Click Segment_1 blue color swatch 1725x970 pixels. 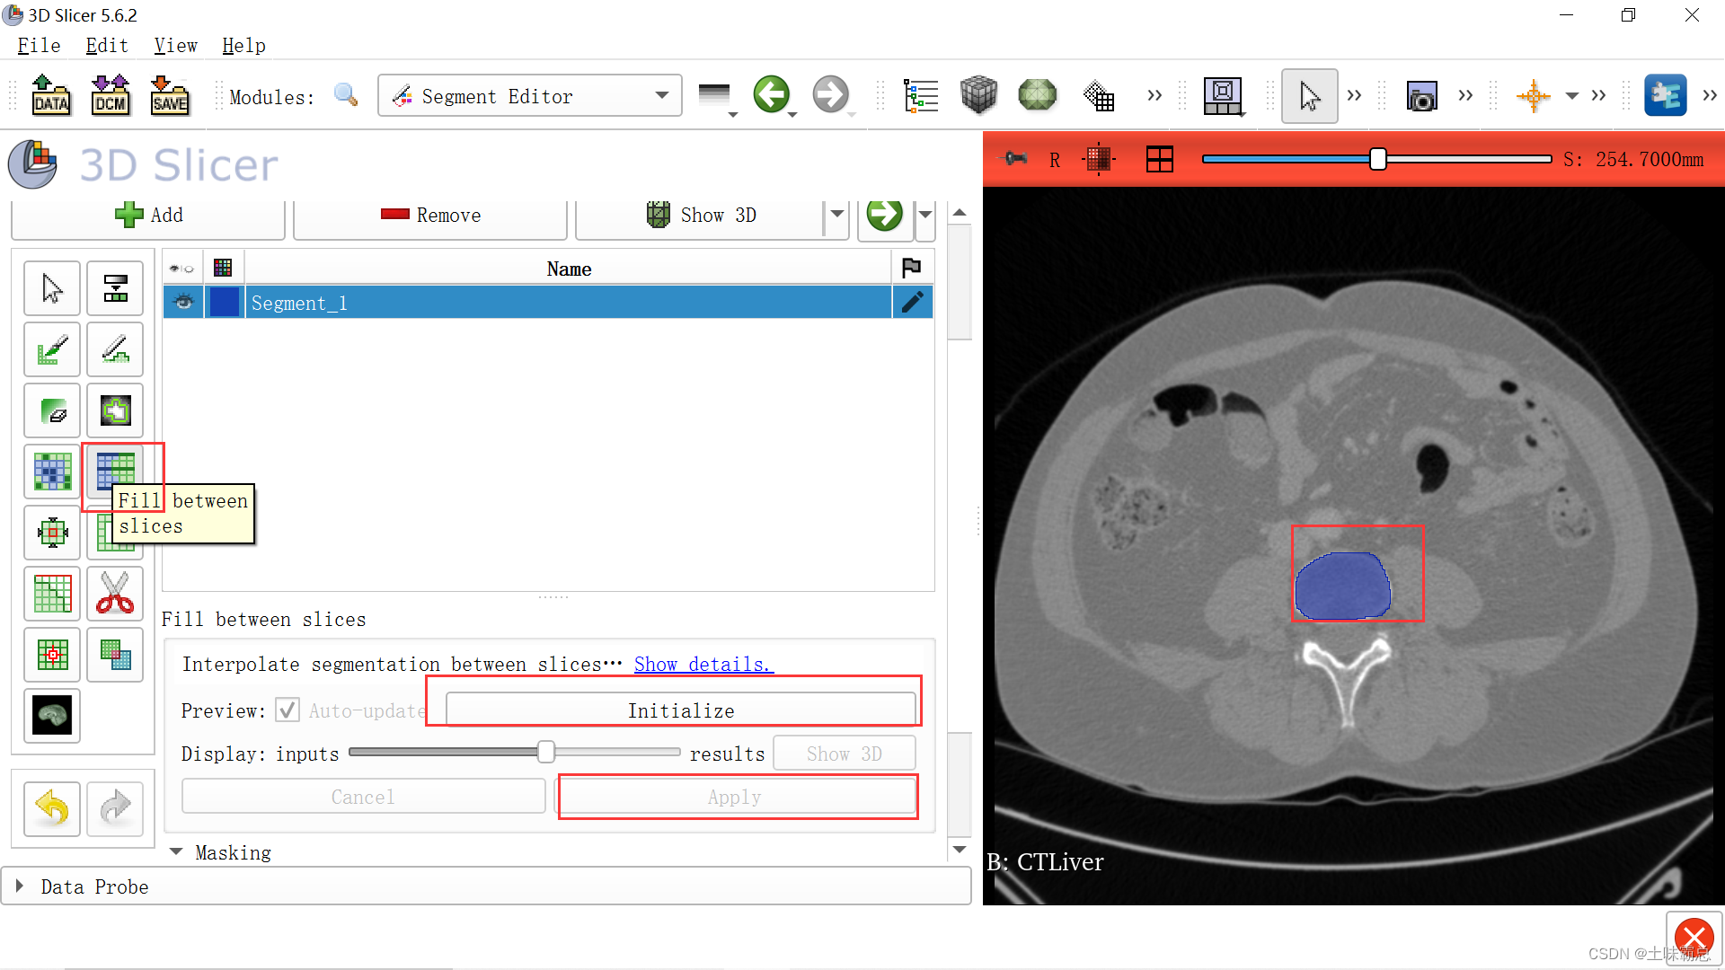click(x=225, y=303)
